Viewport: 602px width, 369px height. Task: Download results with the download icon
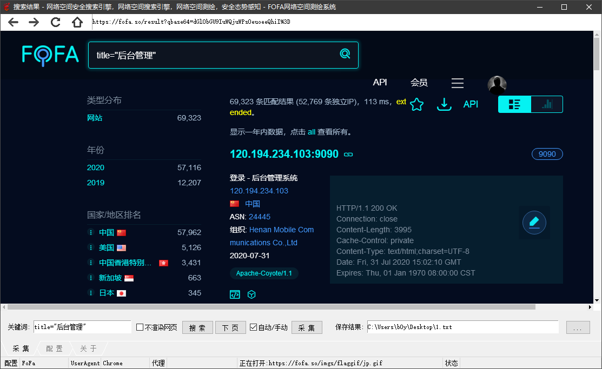pyautogui.click(x=444, y=104)
